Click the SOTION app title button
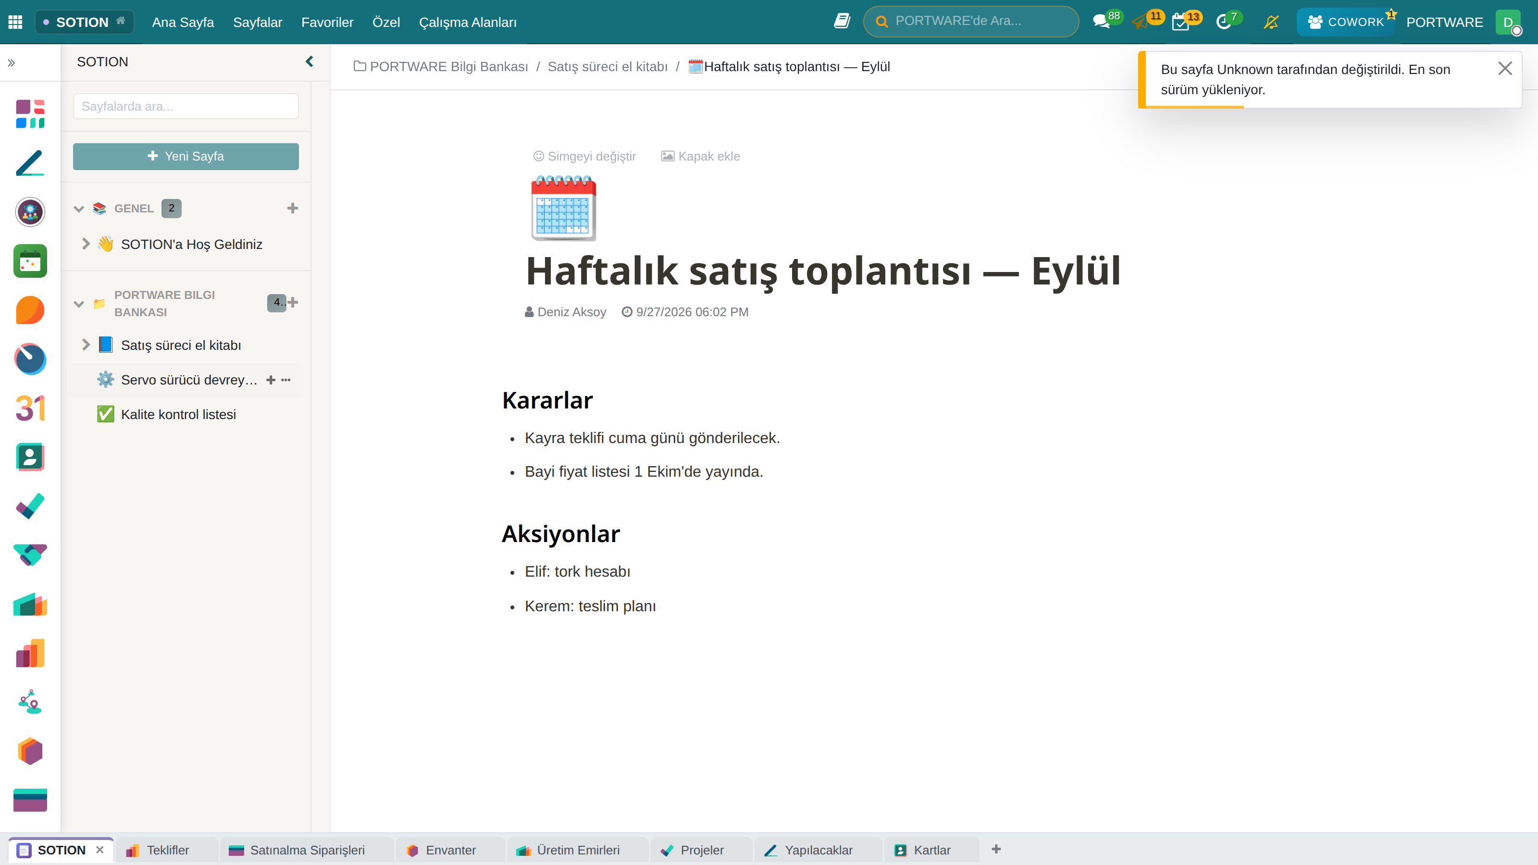Viewport: 1538px width, 865px height. point(84,22)
